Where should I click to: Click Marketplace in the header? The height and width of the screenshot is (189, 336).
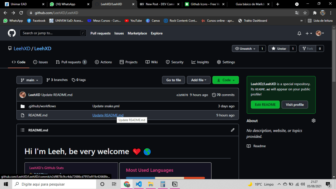pyautogui.click(x=137, y=33)
